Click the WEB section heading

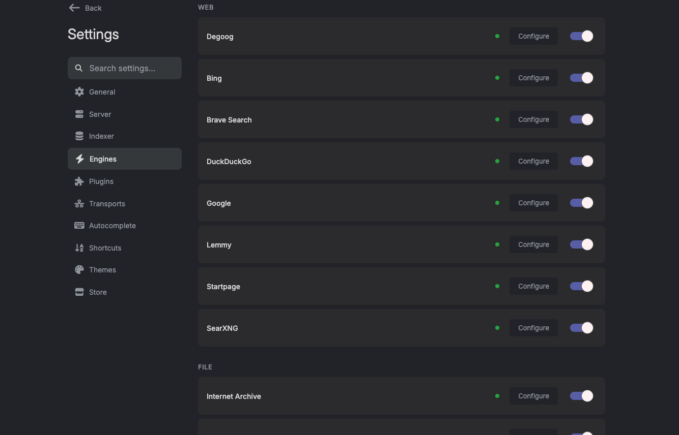[x=206, y=8]
